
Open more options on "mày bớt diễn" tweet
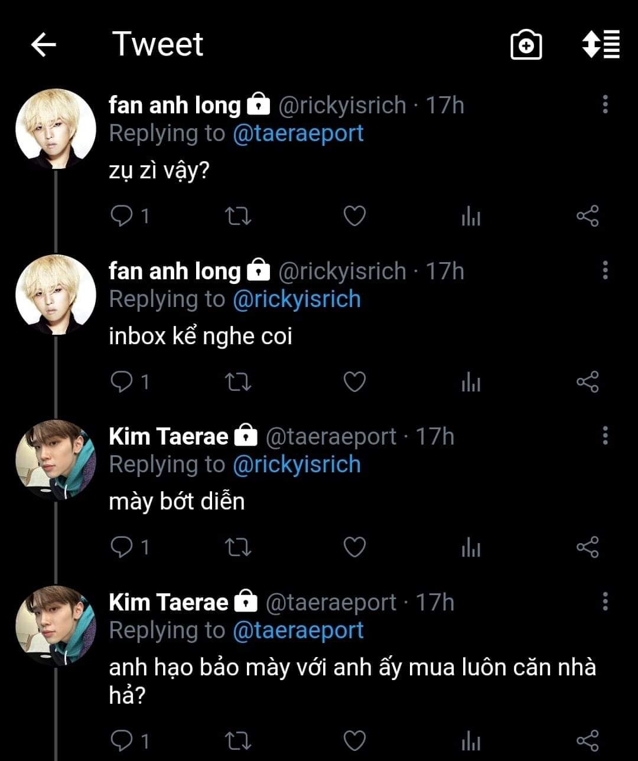[x=605, y=436]
